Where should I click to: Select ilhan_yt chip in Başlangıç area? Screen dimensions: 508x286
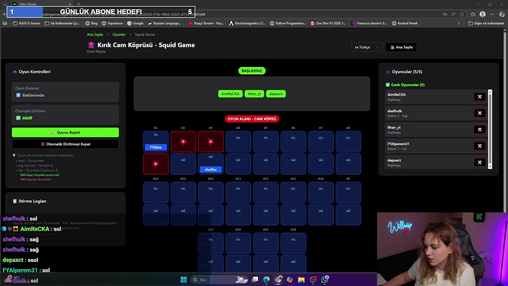[254, 94]
